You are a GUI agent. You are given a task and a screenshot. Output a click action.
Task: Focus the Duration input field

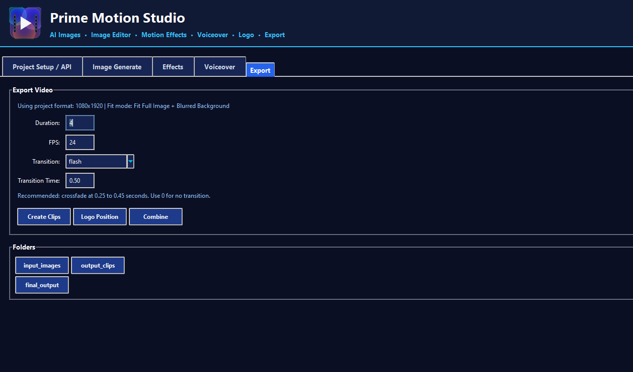80,123
